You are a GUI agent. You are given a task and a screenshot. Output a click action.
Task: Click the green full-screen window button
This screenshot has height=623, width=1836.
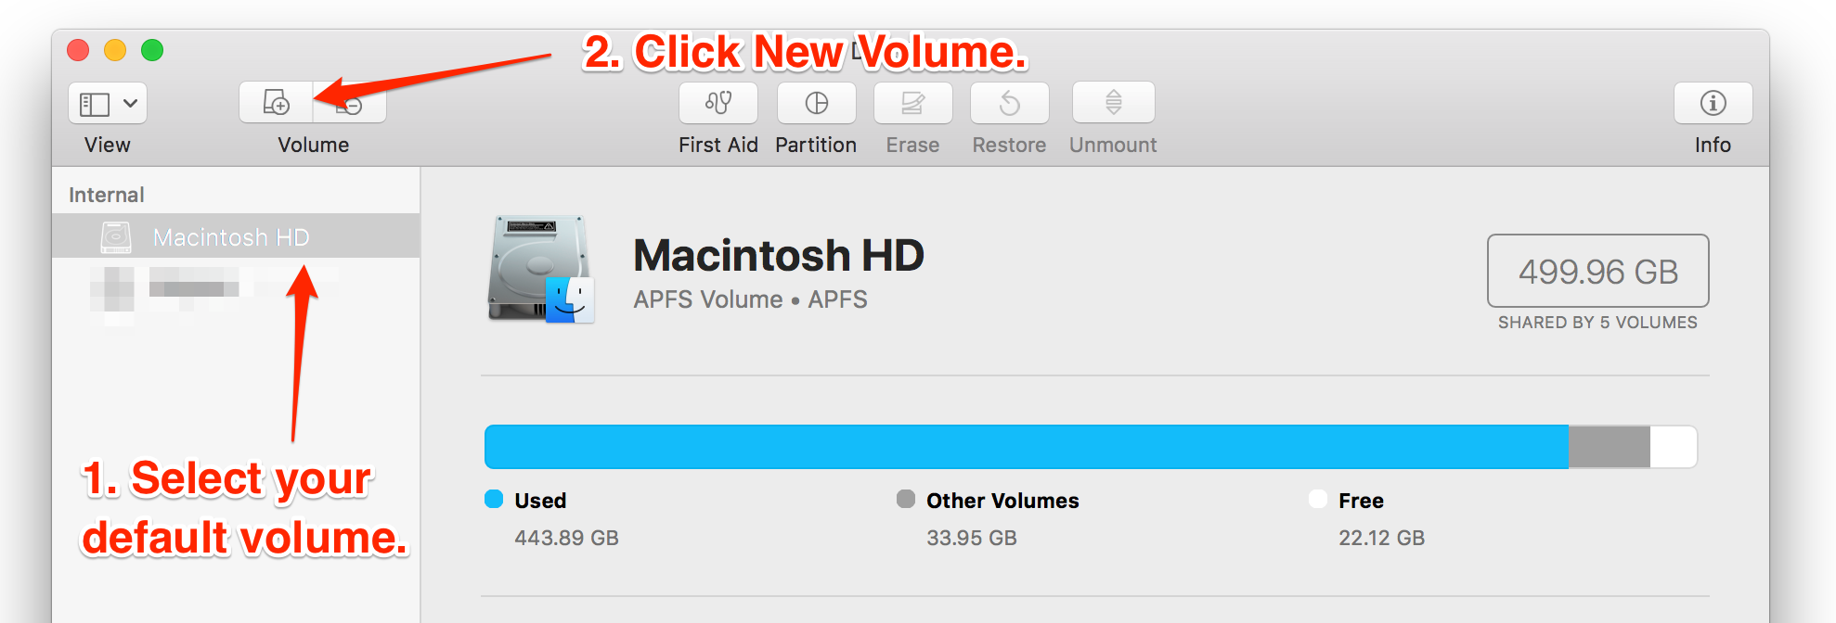[x=152, y=50]
